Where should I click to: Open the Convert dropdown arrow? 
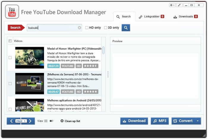click(x=198, y=121)
